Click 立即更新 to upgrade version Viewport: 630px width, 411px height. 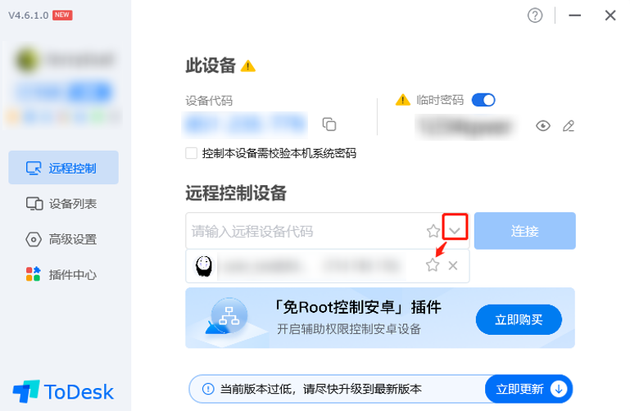pos(528,389)
